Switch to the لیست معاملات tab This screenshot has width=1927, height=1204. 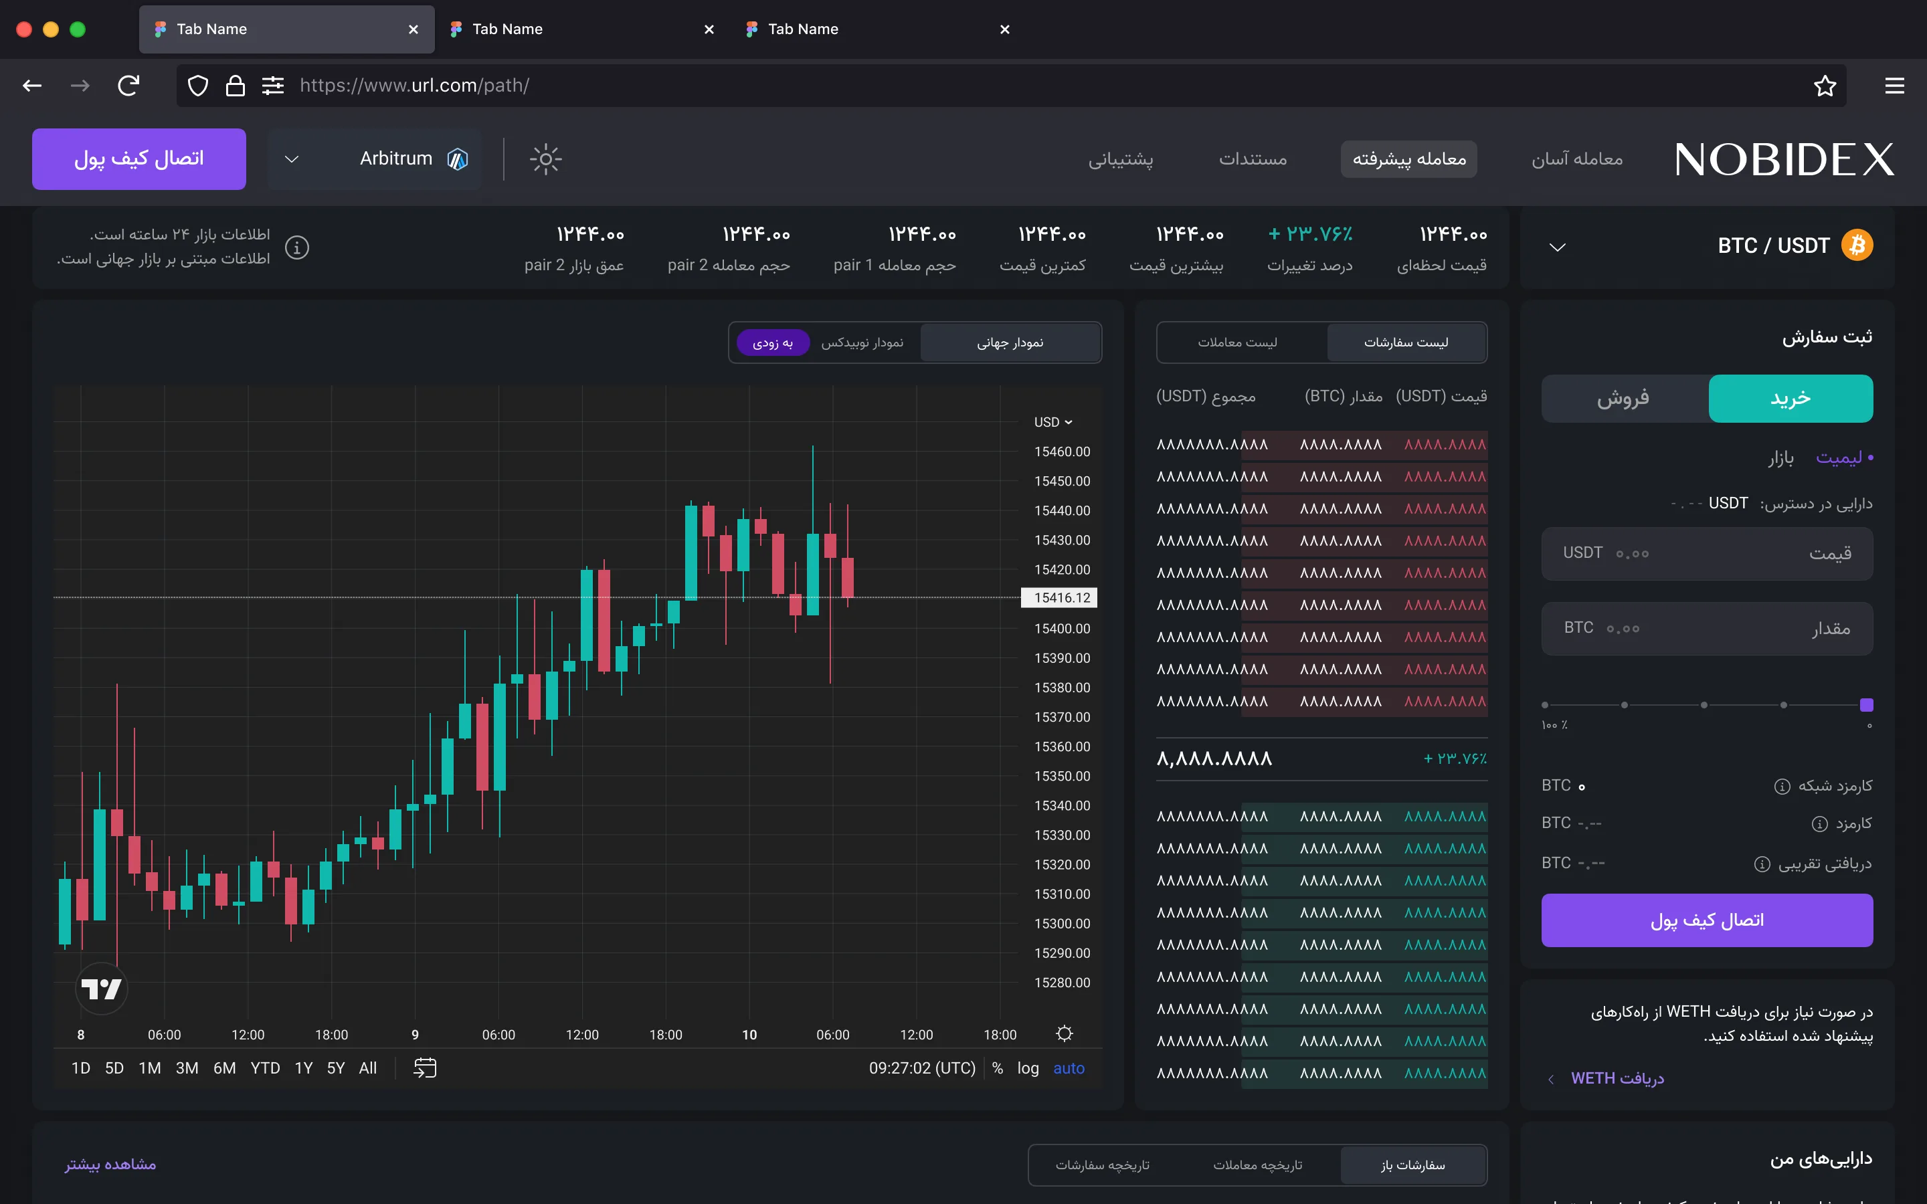pyautogui.click(x=1237, y=342)
